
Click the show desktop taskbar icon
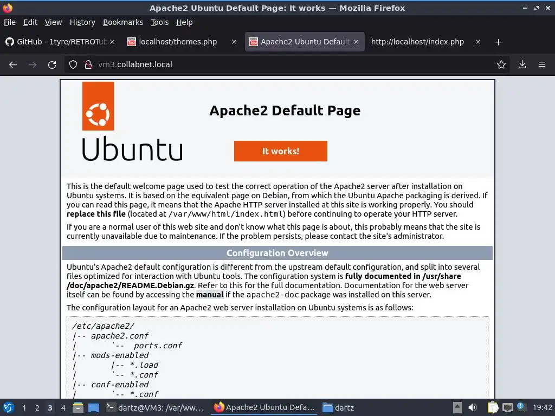click(x=93, y=407)
